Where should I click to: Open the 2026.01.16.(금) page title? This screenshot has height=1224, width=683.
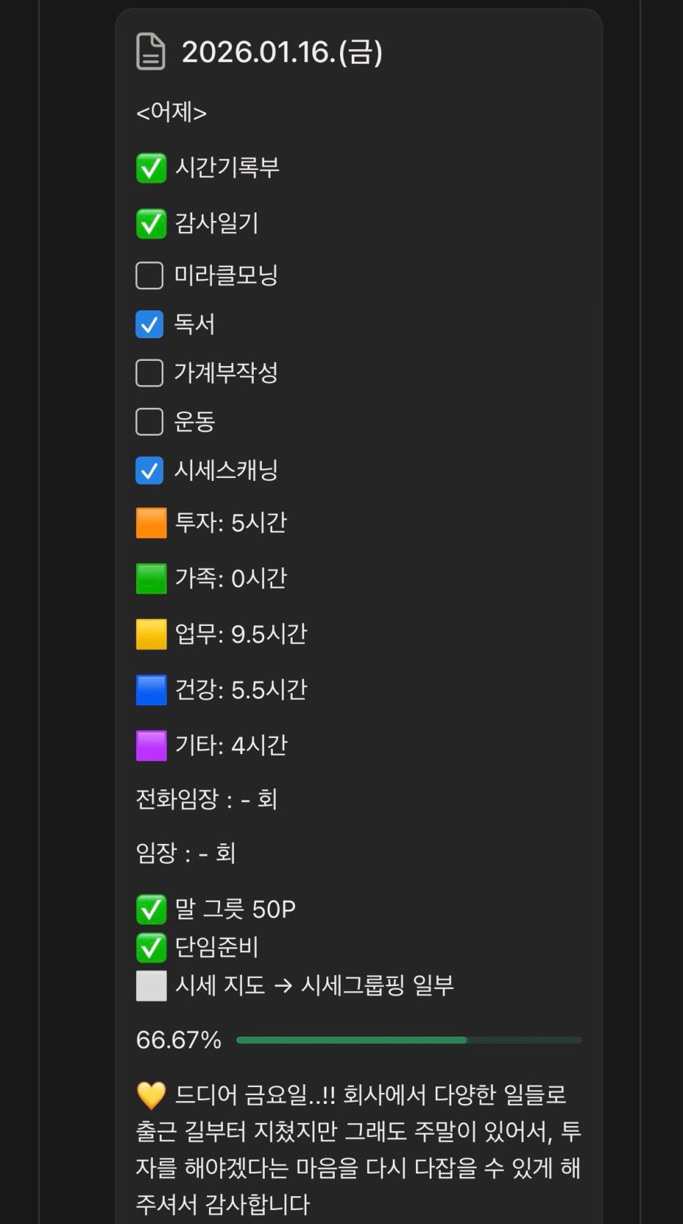282,52
